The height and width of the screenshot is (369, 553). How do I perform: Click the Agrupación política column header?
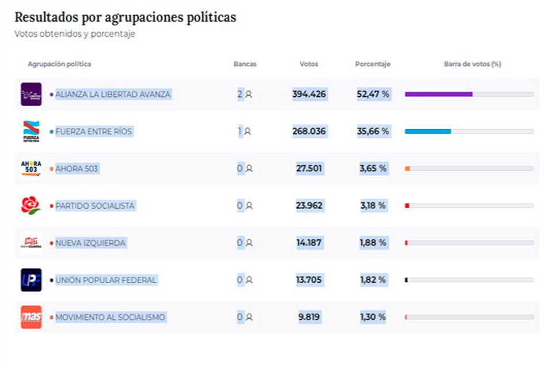pos(59,64)
